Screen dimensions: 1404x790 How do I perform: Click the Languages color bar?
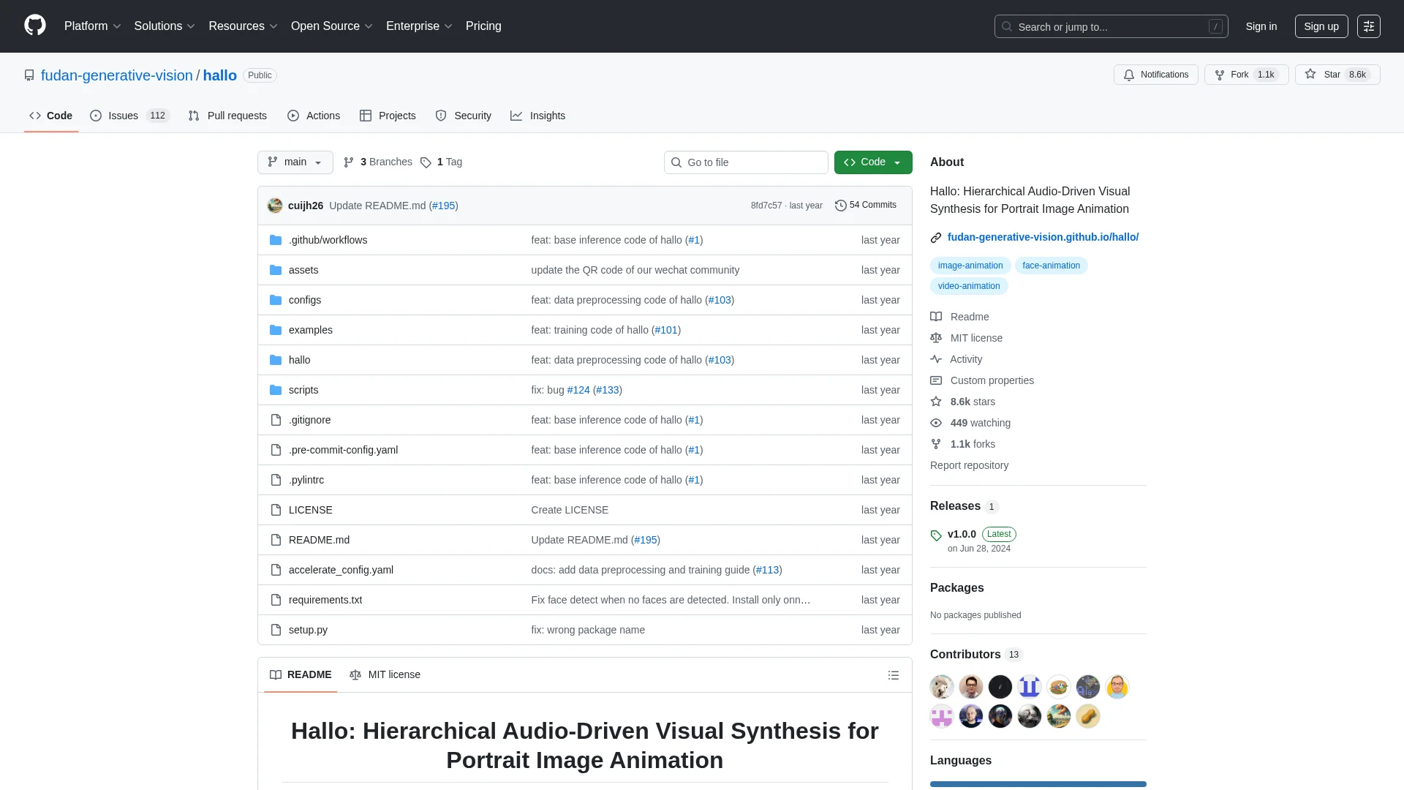pyautogui.click(x=1038, y=784)
